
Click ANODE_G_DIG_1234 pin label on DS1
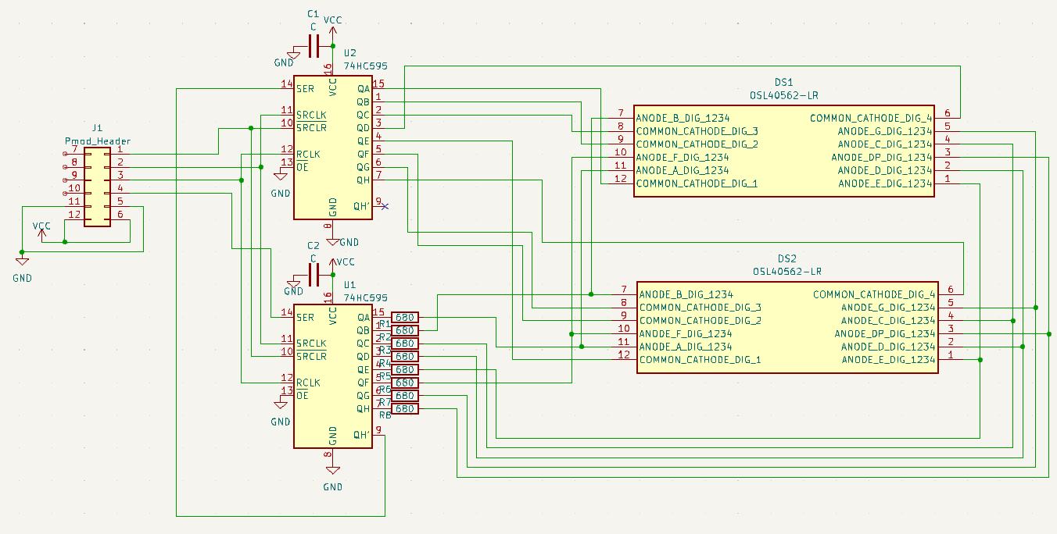tap(885, 131)
